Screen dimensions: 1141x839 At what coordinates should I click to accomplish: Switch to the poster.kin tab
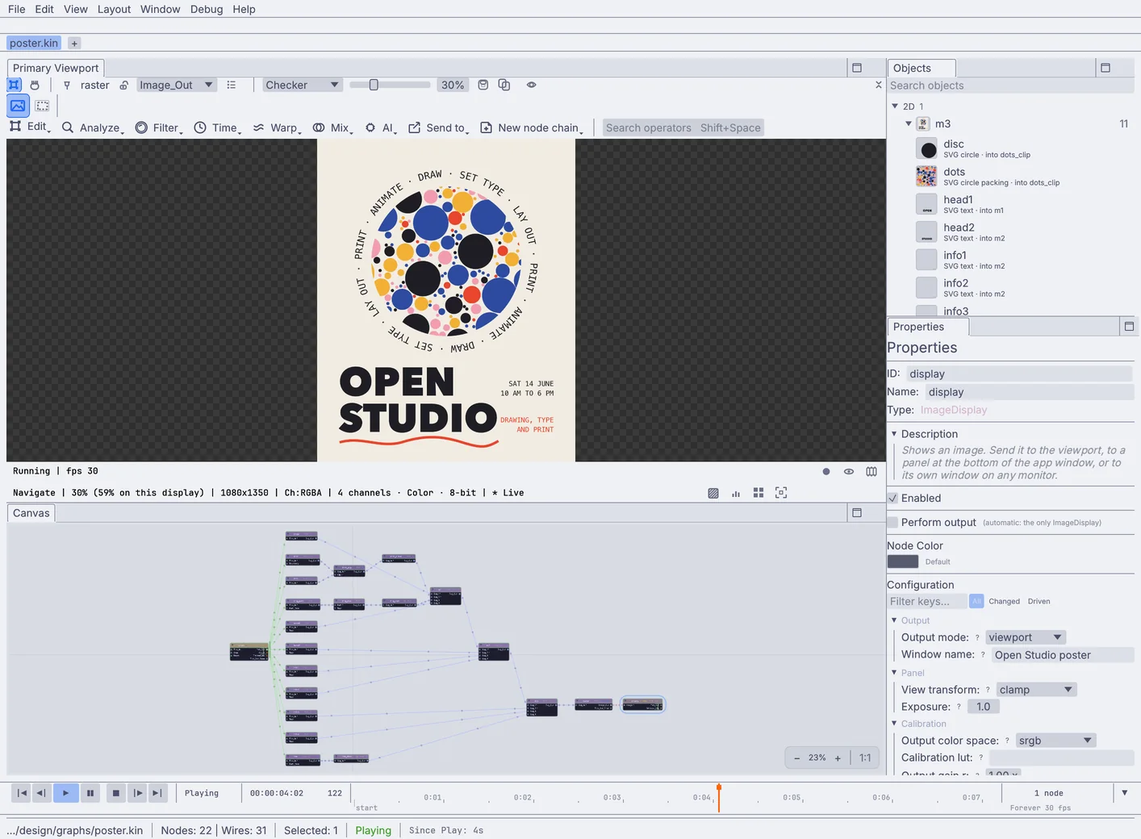click(x=34, y=43)
